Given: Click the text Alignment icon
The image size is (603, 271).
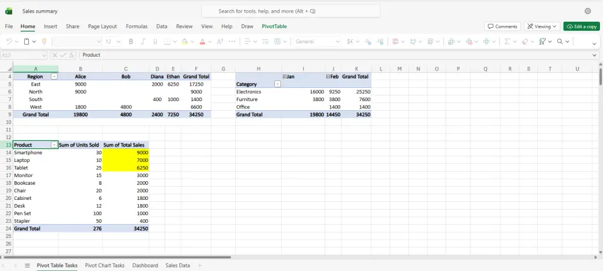Looking at the screenshot, I should click(x=248, y=42).
